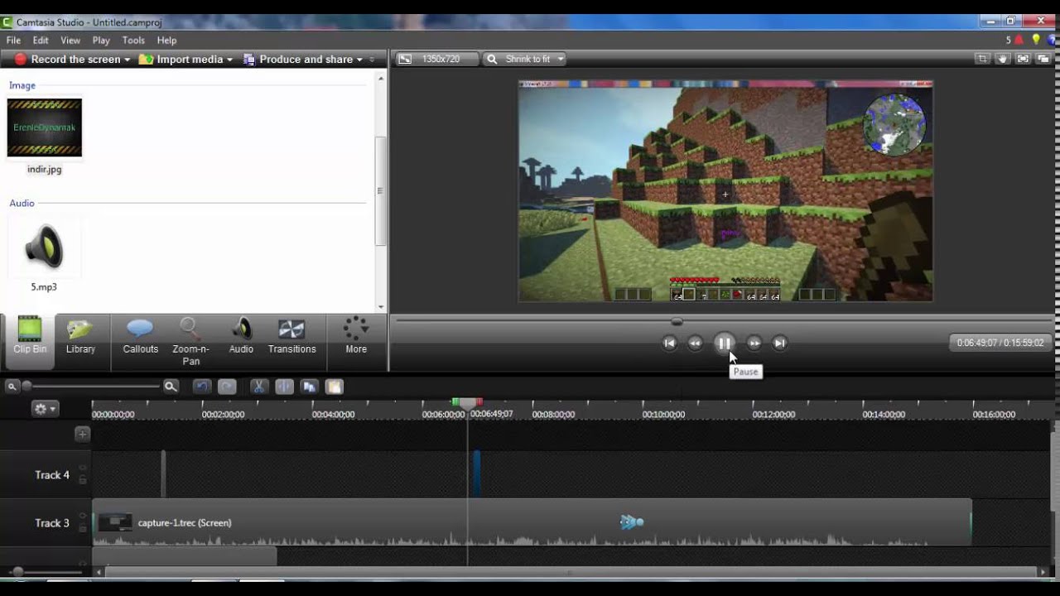Open the Edit menu
Viewport: 1060px width, 596px height.
pyautogui.click(x=41, y=40)
